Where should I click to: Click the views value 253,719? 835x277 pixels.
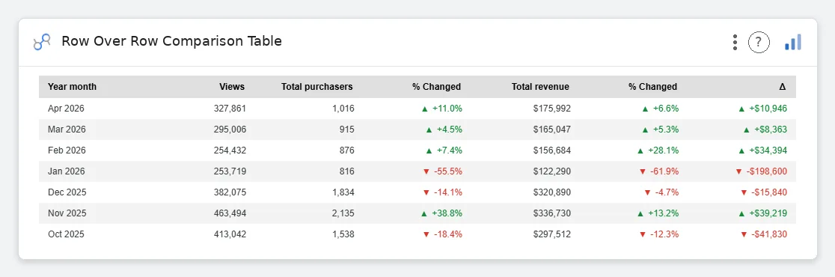[230, 171]
